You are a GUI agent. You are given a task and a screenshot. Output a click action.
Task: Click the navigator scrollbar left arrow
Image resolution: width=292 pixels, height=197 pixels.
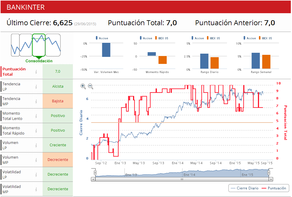(x=93, y=179)
